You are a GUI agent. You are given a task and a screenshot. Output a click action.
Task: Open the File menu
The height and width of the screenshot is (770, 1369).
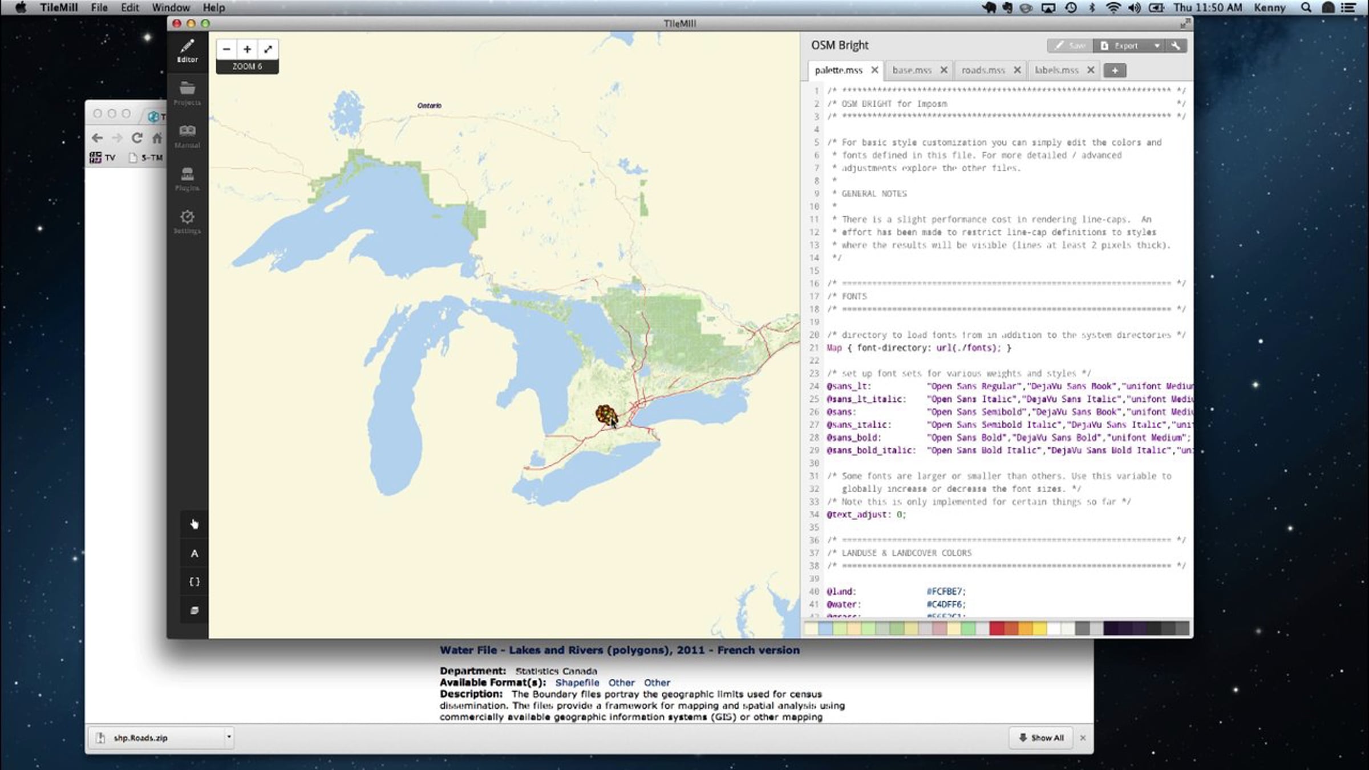99,7
